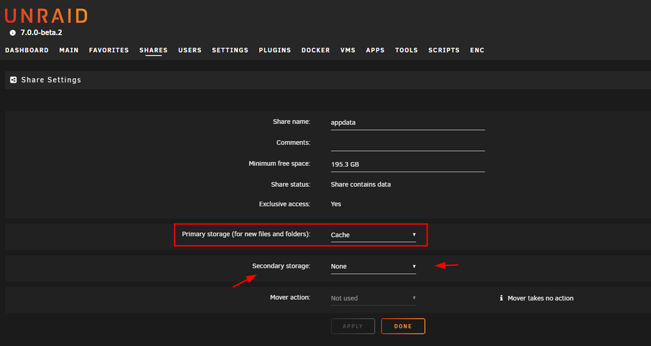This screenshot has height=346, width=651.
Task: Go to the Apps tab
Action: pos(376,50)
